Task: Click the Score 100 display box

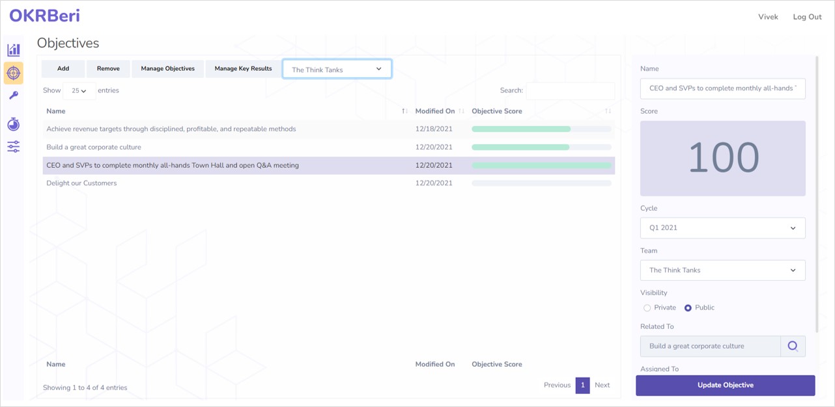Action: (723, 159)
